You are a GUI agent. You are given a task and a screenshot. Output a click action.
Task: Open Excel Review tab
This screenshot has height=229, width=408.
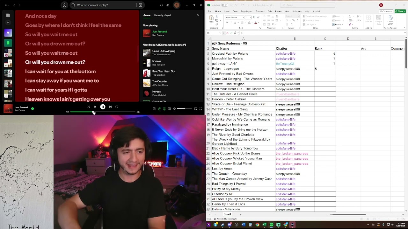[278, 11]
